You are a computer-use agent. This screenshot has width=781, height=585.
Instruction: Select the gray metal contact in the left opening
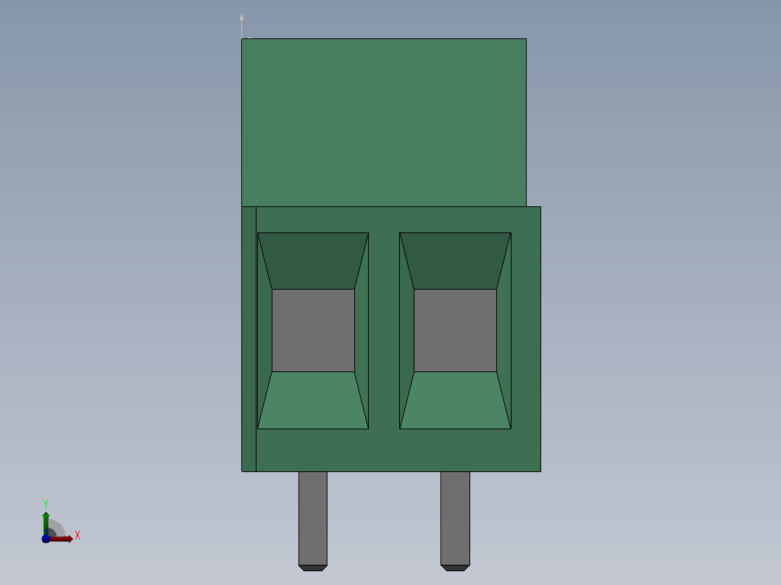click(x=313, y=330)
